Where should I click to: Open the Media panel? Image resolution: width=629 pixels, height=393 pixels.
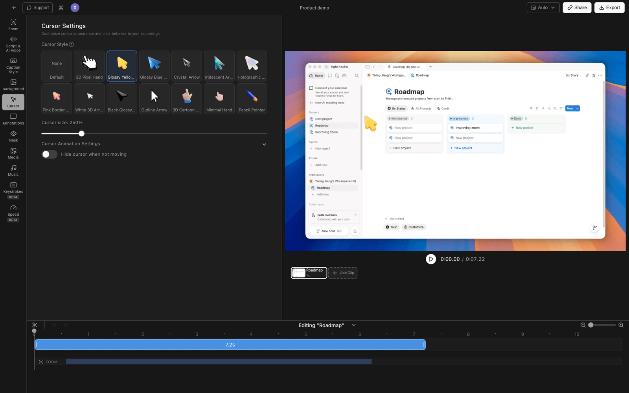13,153
